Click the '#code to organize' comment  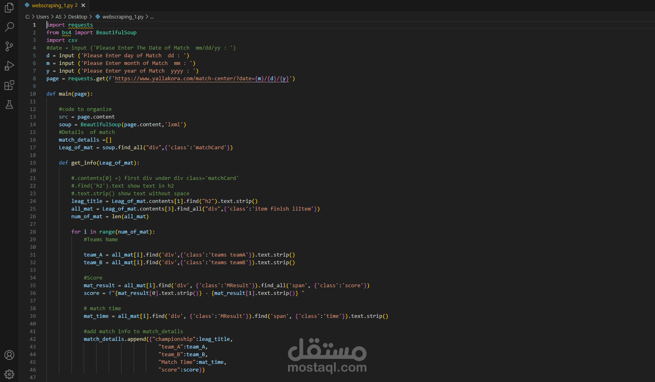pos(85,109)
